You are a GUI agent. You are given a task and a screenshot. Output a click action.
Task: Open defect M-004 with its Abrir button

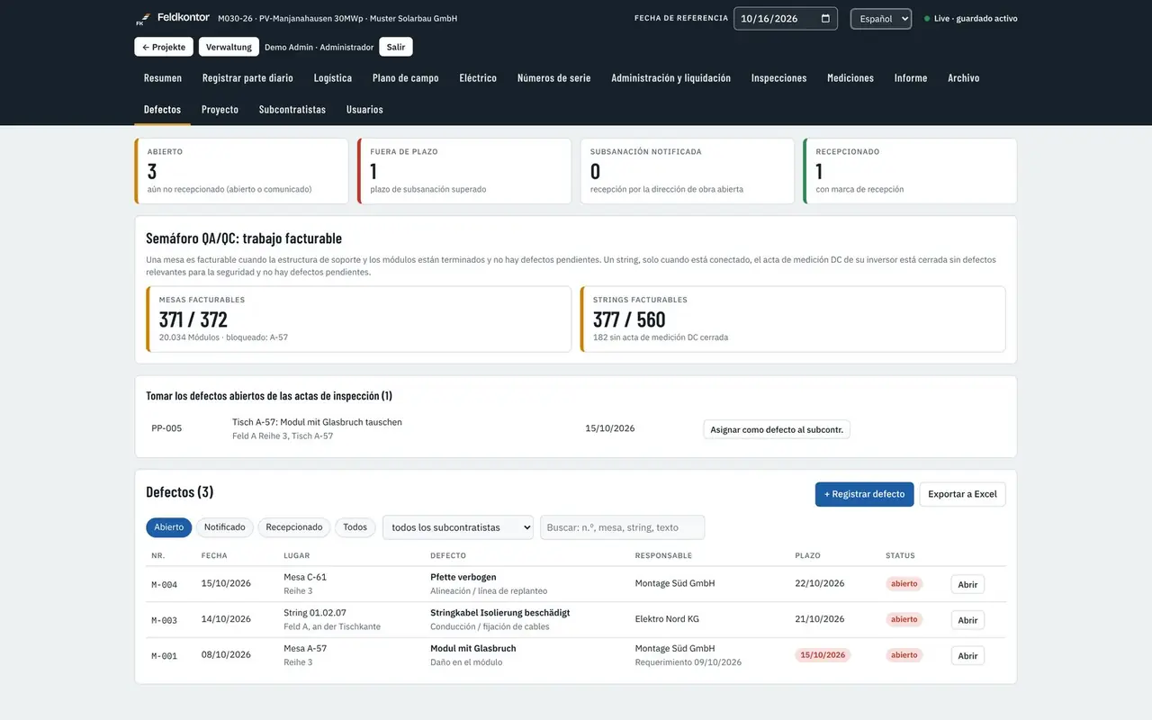(x=967, y=584)
